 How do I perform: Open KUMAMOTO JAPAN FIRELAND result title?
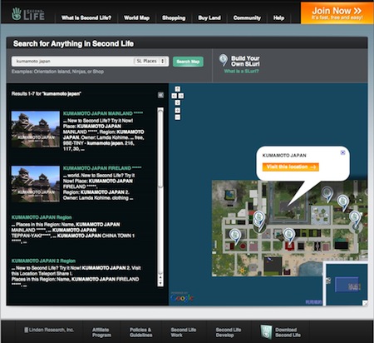pos(102,168)
